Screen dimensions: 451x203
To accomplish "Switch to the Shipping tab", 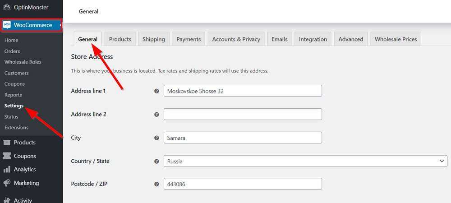I will point(153,39).
